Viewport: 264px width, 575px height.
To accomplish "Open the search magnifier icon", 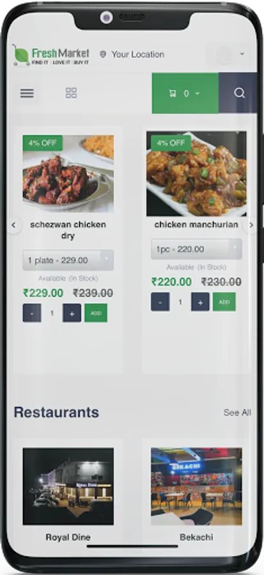I will (x=239, y=93).
